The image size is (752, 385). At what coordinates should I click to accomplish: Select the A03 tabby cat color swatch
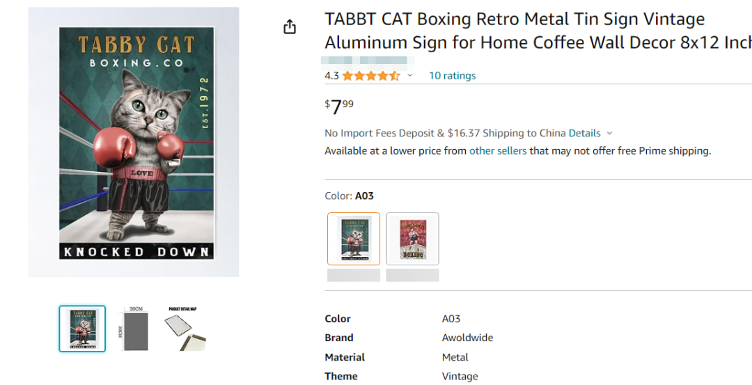[354, 239]
